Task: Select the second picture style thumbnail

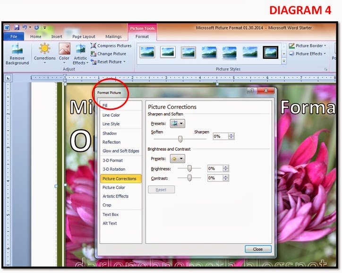Action: pyautogui.click(x=168, y=52)
